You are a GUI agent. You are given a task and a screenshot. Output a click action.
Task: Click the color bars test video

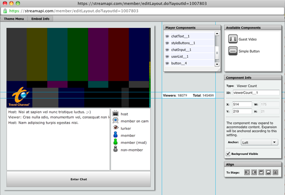coord(78,68)
